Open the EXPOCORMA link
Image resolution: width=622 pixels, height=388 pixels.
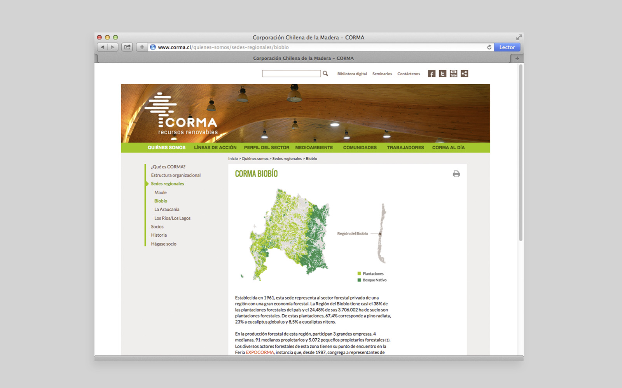pyautogui.click(x=260, y=352)
